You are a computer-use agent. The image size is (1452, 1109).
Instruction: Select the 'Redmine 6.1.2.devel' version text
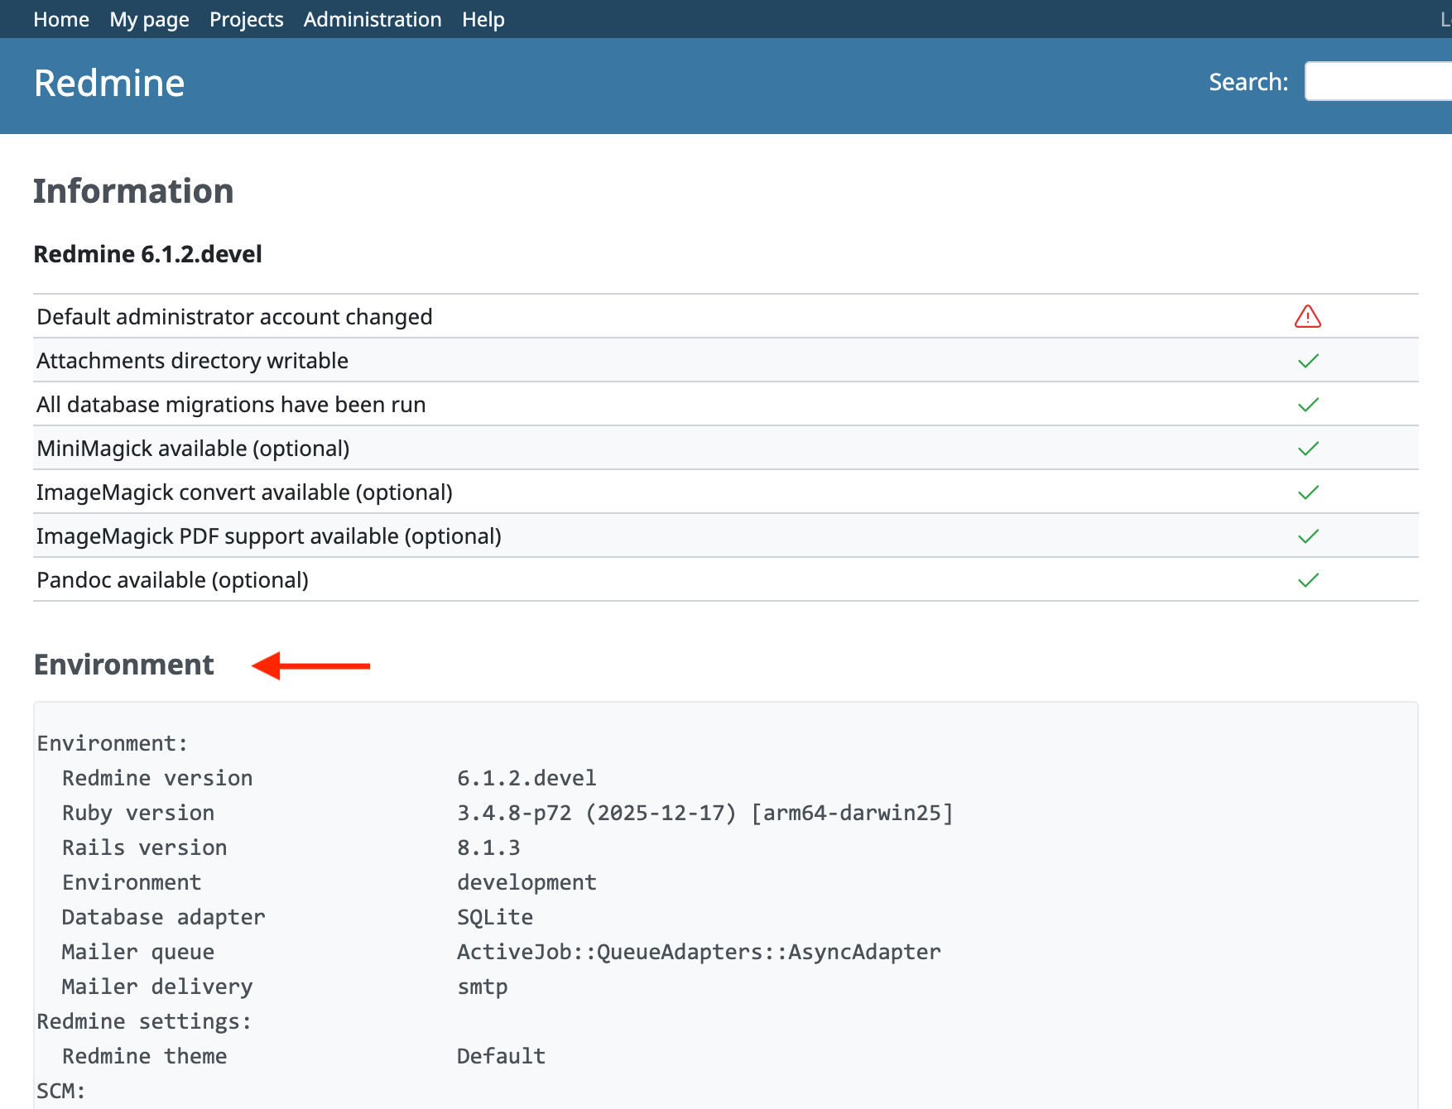[147, 254]
